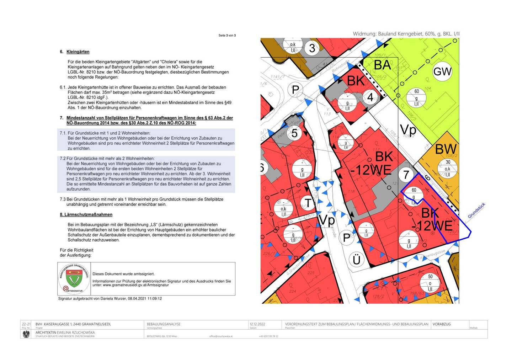Click the 30 / o,k circle in the BW zone
Image resolution: width=512 pixels, height=362 pixels.
pos(447,168)
